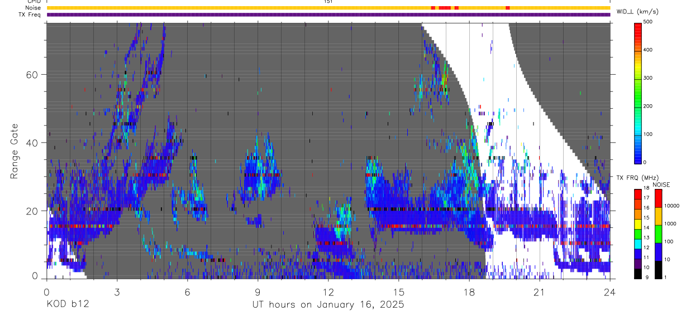
Task: Select the UT hours axis tick "0"
Action: (x=46, y=291)
